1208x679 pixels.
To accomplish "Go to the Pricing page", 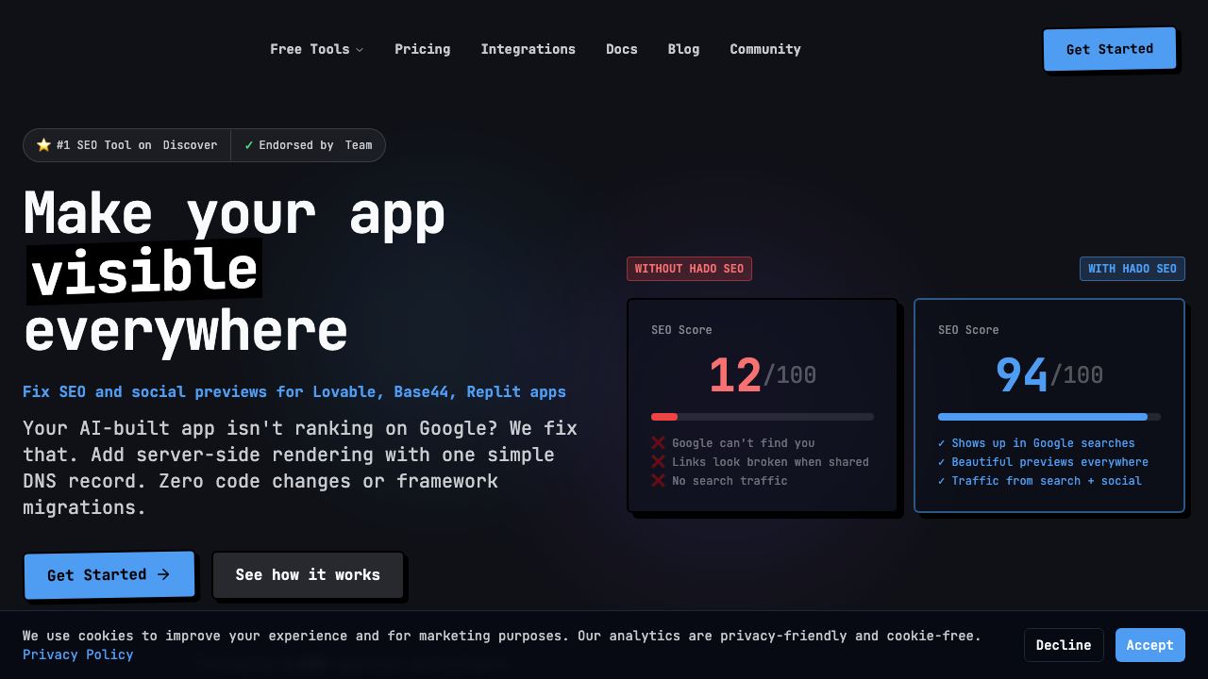I will pos(422,49).
